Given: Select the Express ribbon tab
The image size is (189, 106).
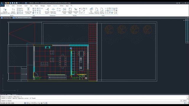Looking at the screenshot, I should pyautogui.click(x=55, y=6).
